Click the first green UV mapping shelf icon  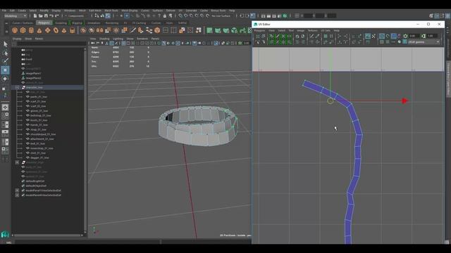coord(210,30)
